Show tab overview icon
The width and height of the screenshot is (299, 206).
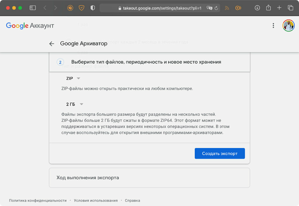pyautogui.click(x=290, y=8)
